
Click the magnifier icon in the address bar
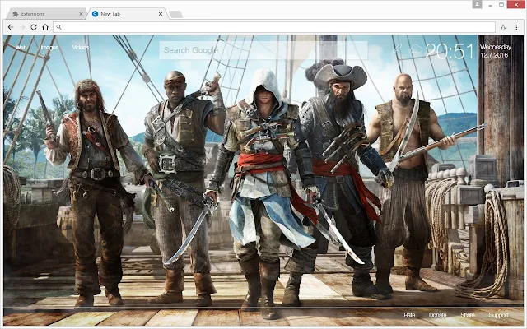coord(58,27)
